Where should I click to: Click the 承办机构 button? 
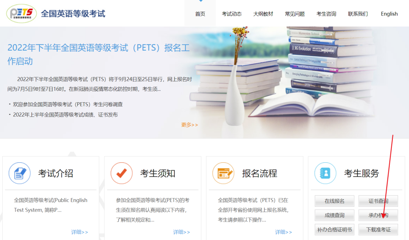pyautogui.click(x=378, y=215)
